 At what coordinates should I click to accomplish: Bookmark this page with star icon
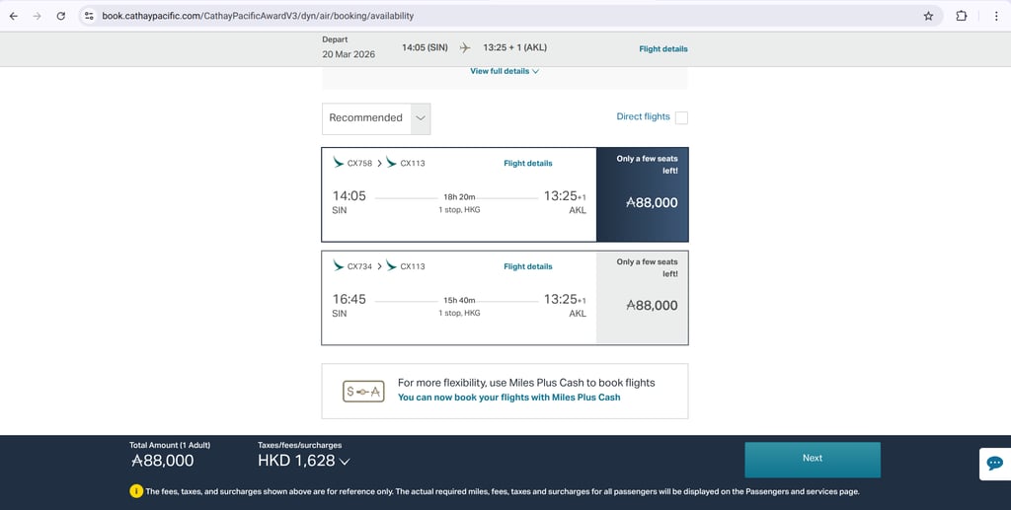click(928, 16)
